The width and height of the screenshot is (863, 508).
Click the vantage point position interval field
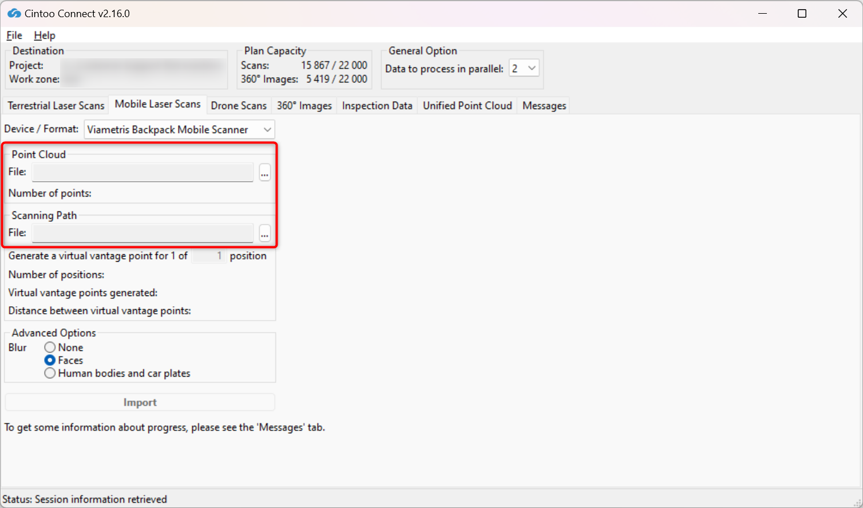pyautogui.click(x=208, y=256)
